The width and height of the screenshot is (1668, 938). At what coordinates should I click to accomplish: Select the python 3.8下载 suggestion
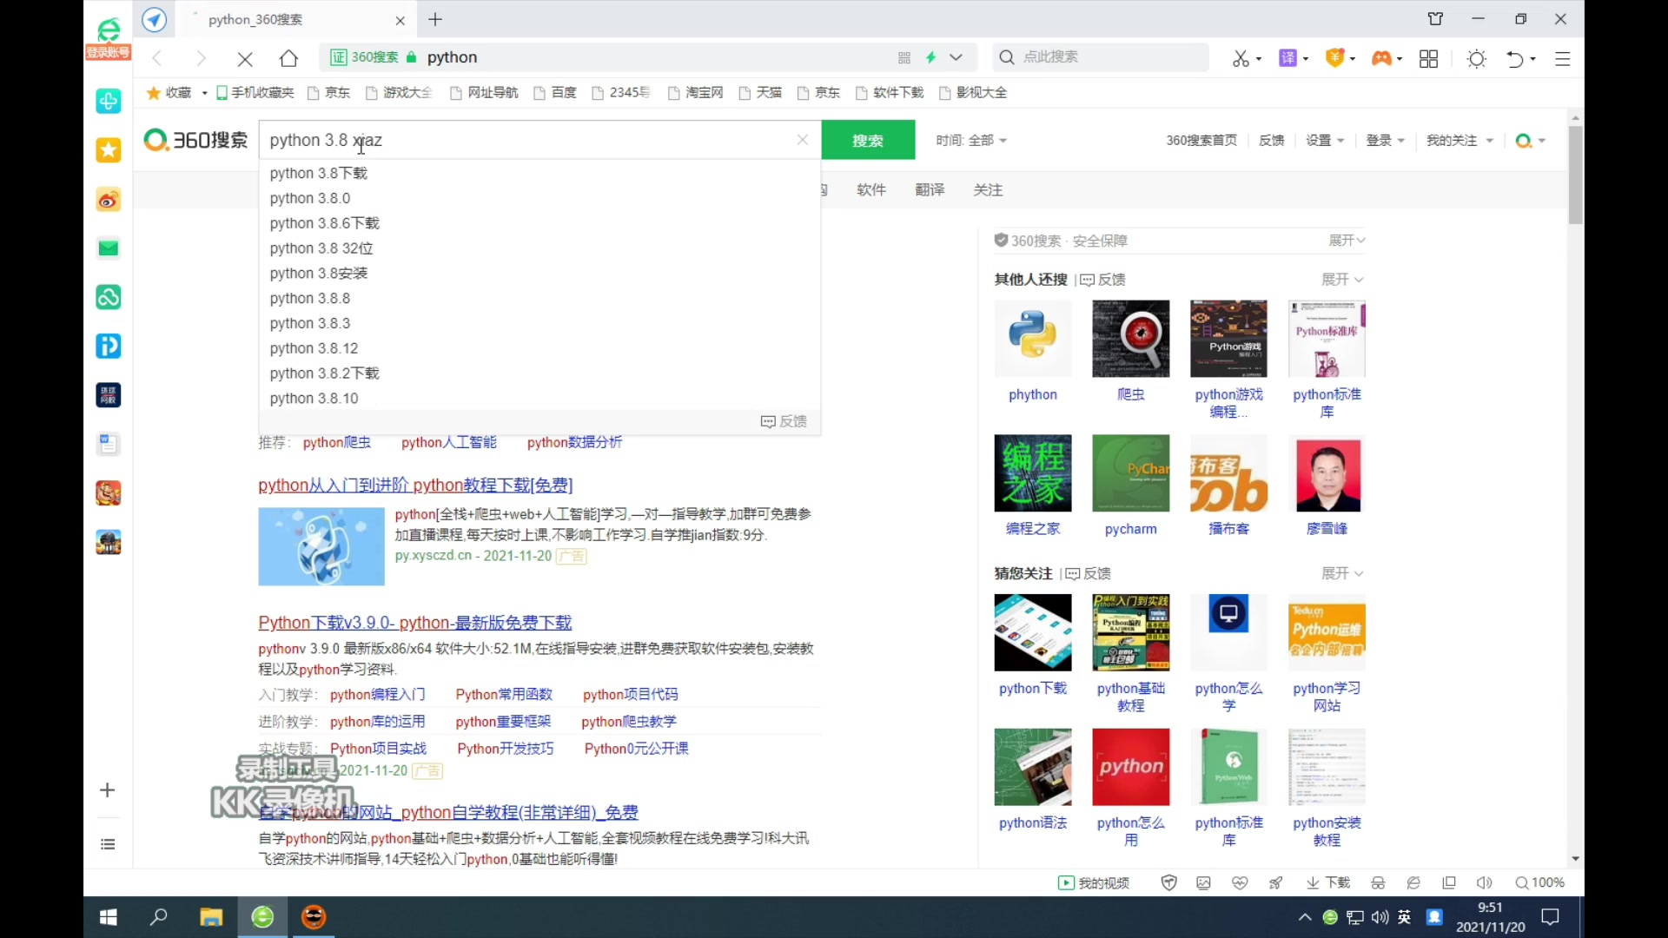[x=318, y=173]
